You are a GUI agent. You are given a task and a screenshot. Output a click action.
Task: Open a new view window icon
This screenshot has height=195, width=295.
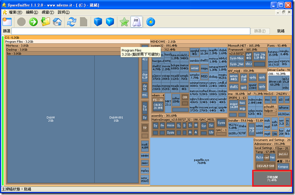click(x=7, y=22)
